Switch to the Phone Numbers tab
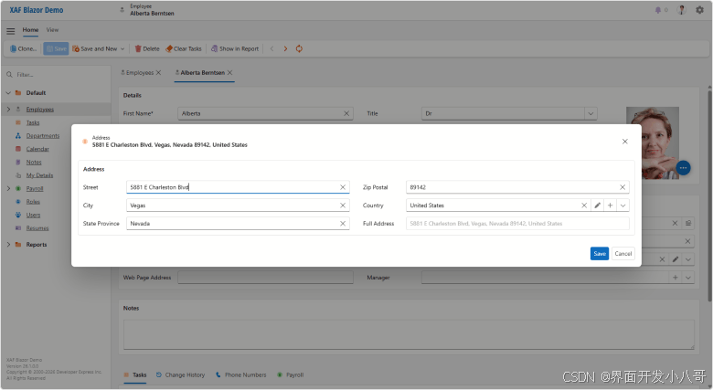 [x=241, y=375]
